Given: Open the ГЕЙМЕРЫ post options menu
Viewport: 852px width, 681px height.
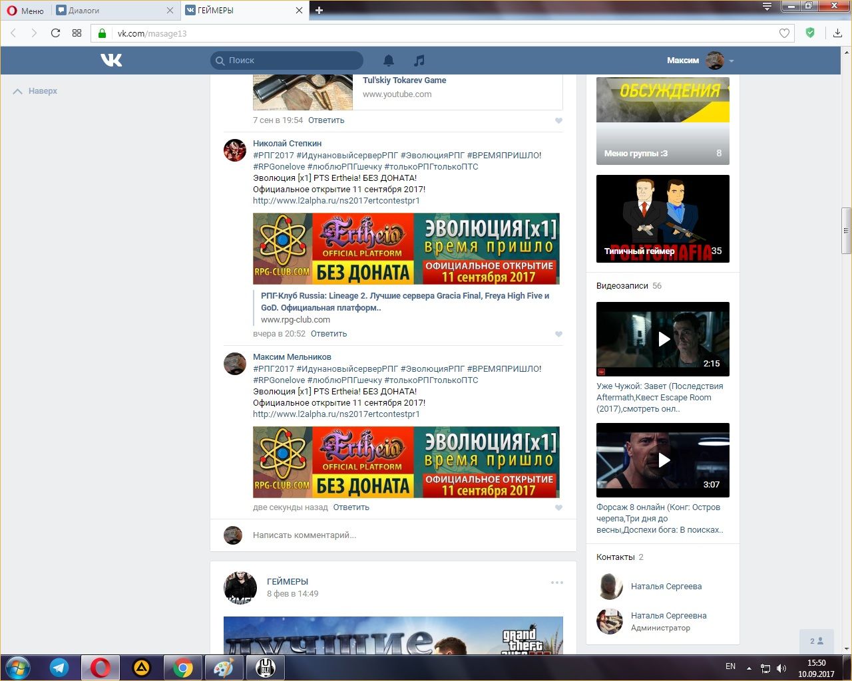Looking at the screenshot, I should [x=557, y=583].
